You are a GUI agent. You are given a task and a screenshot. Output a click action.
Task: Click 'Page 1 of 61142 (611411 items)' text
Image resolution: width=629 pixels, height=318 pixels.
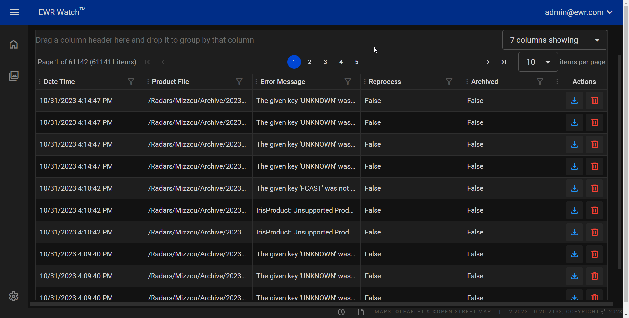point(87,62)
